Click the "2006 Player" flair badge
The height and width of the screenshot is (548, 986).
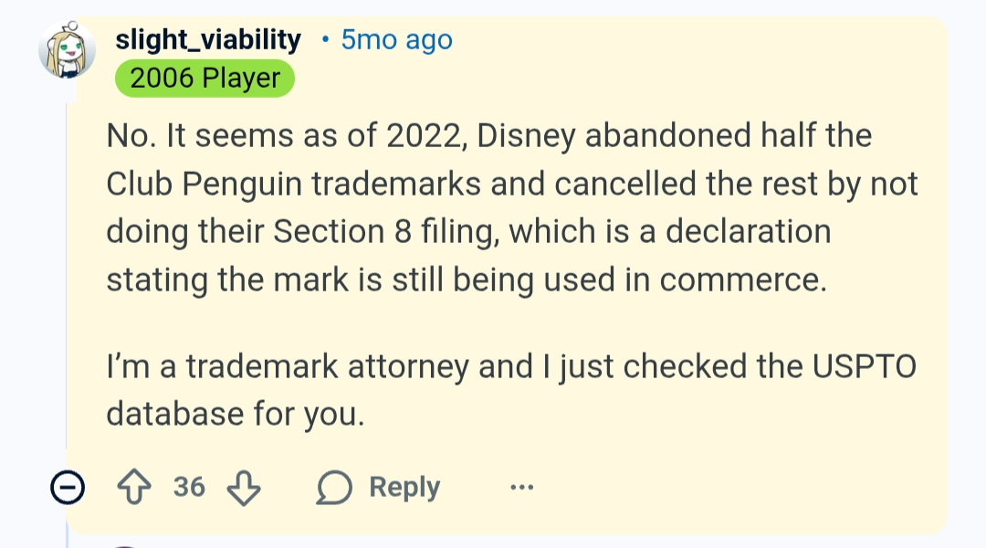205,79
